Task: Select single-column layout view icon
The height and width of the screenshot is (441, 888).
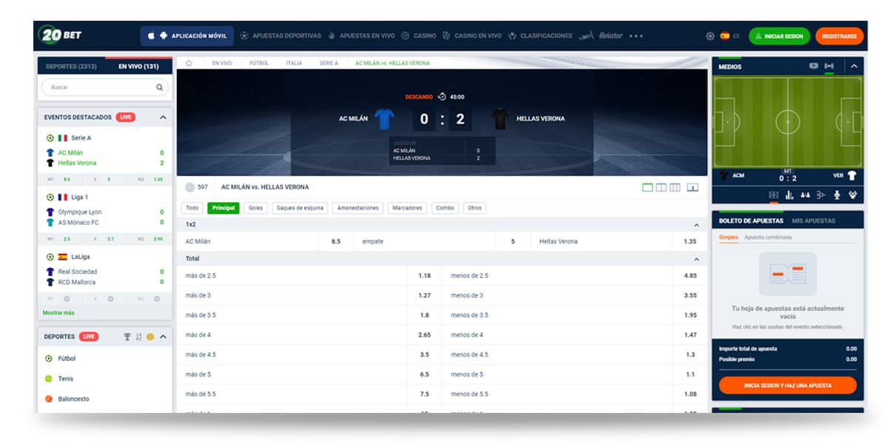Action: tap(648, 187)
